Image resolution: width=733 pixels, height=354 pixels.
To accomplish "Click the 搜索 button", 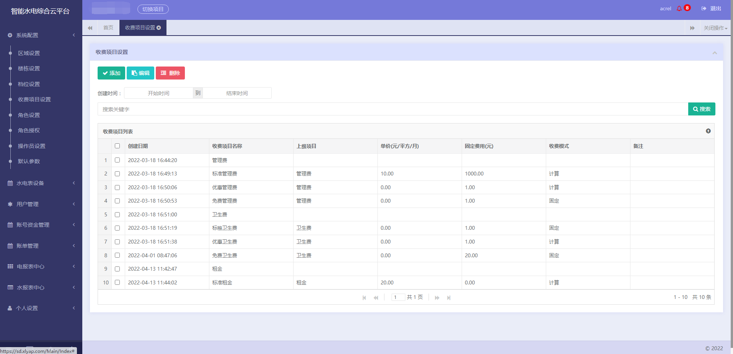I will [702, 109].
